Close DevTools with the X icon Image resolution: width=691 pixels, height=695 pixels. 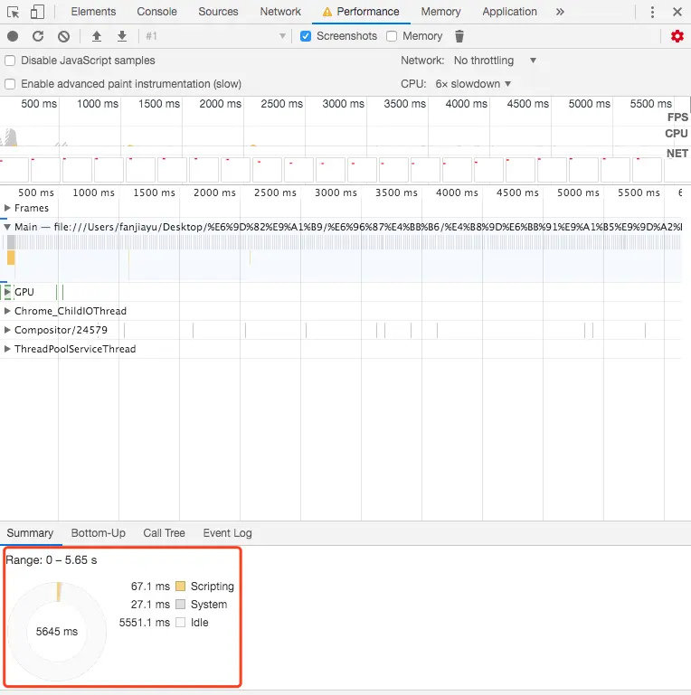tap(677, 12)
